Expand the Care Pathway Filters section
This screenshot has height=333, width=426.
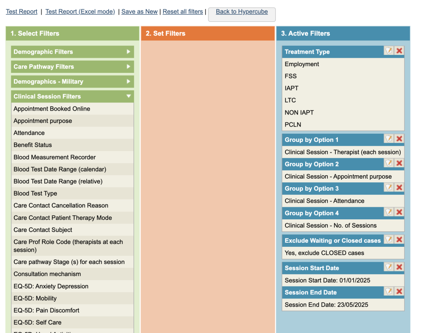click(72, 67)
